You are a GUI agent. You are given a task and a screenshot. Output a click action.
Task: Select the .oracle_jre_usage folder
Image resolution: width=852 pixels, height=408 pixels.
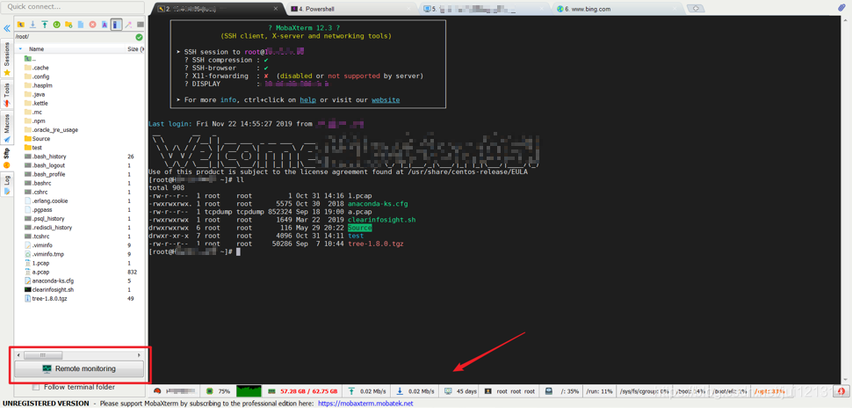tap(51, 130)
